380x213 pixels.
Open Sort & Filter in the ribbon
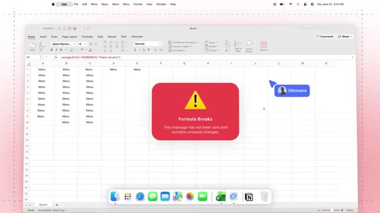[x=237, y=46]
